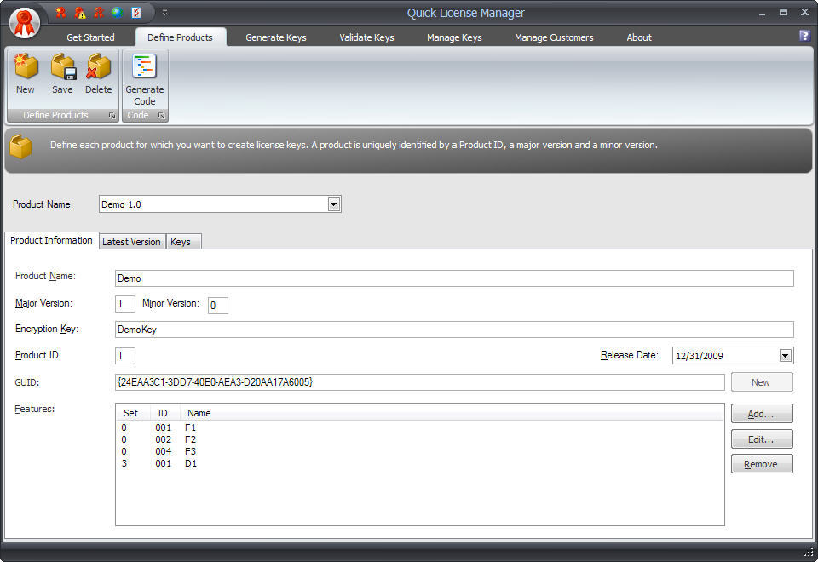Create a new product with New icon

tap(25, 74)
